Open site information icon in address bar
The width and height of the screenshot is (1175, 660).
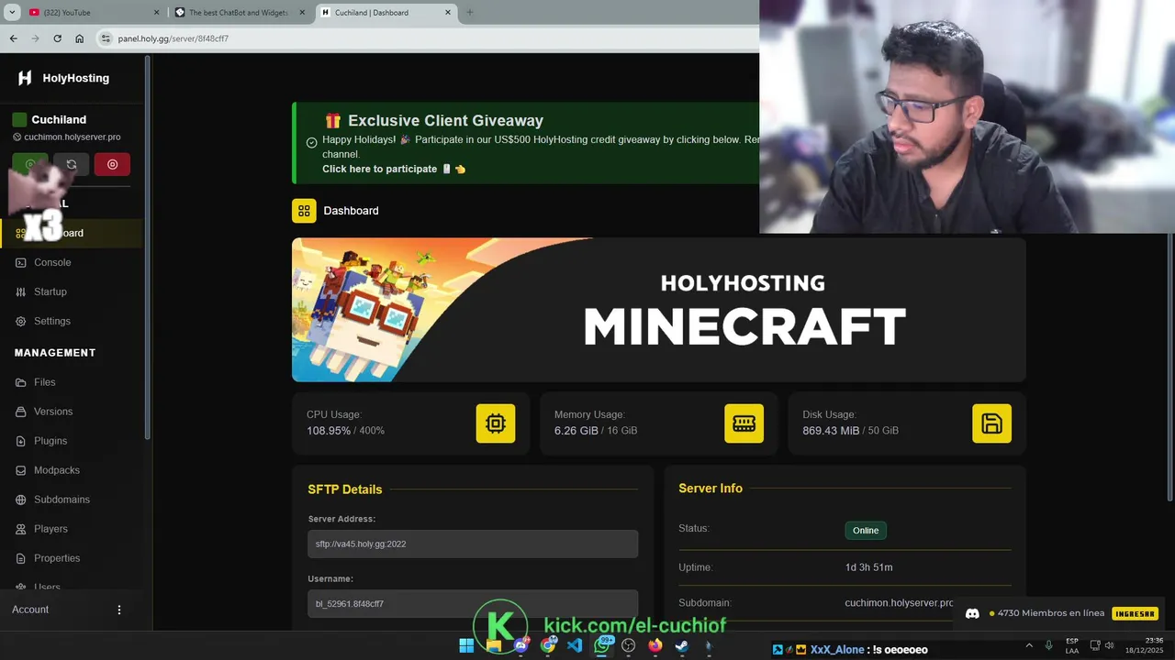pyautogui.click(x=106, y=38)
